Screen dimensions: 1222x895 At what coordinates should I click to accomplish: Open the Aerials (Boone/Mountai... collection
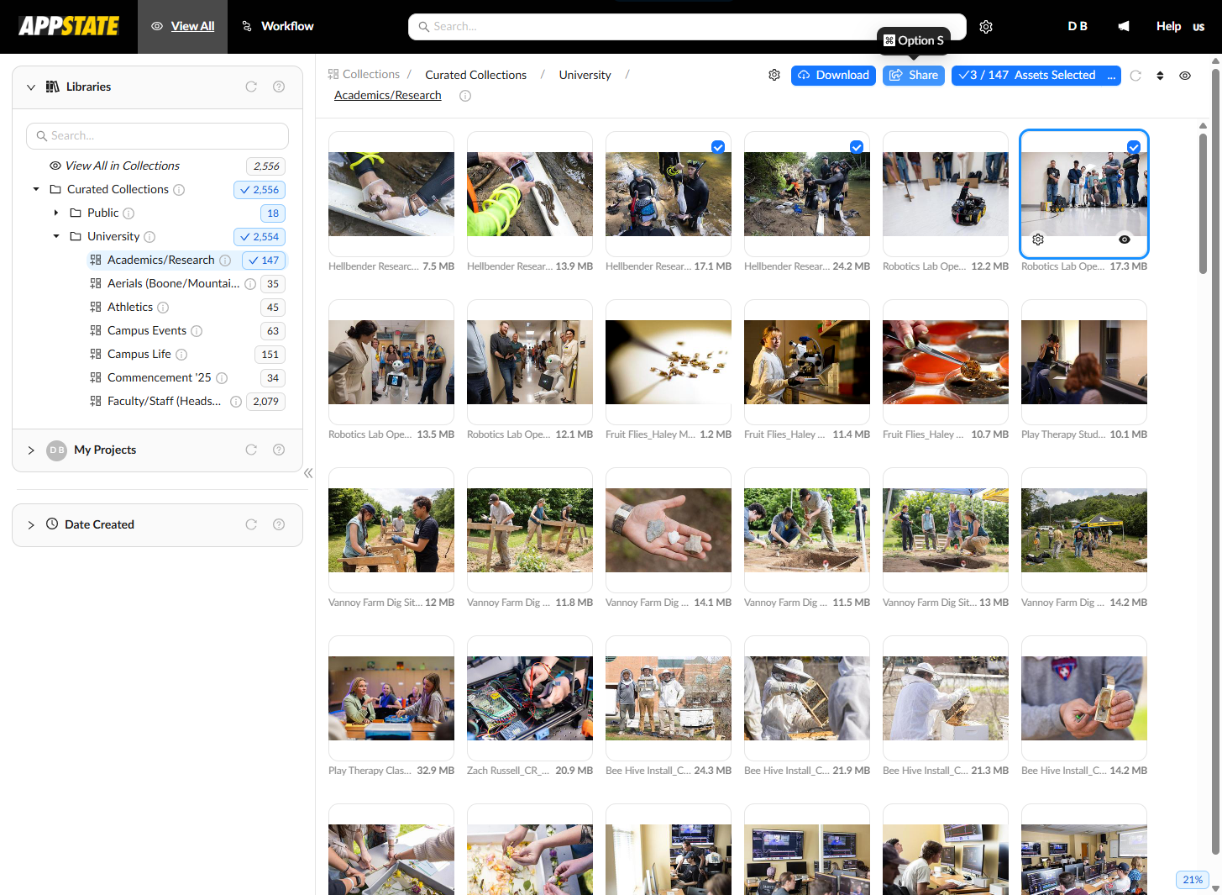tap(173, 284)
